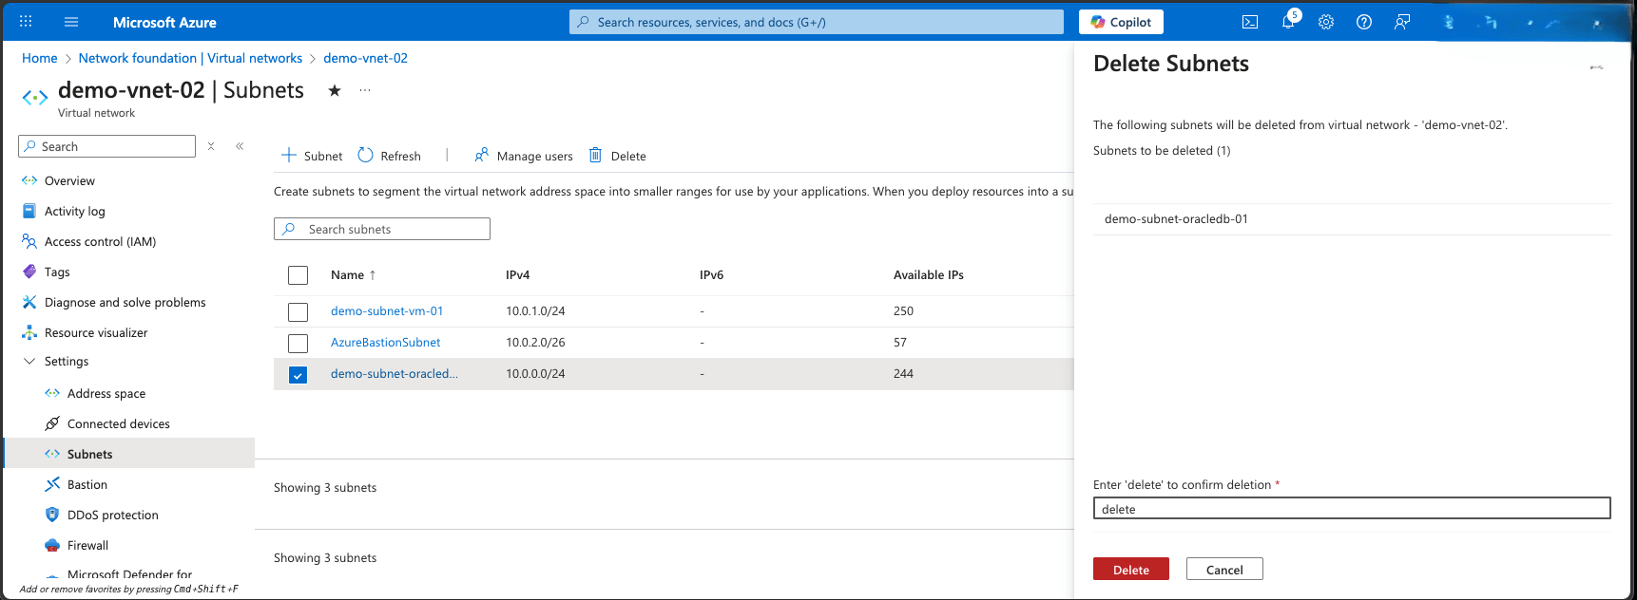This screenshot has height=600, width=1637.
Task: Open Bastion in the sidebar
Action: tap(87, 484)
